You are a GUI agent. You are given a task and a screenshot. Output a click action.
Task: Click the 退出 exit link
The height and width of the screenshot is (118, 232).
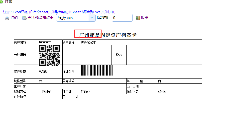coord(145,18)
